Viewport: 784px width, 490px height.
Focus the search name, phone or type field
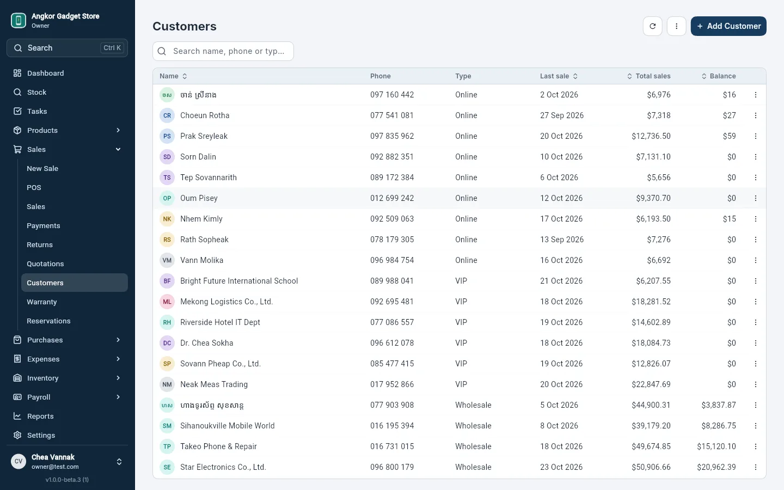(x=223, y=51)
